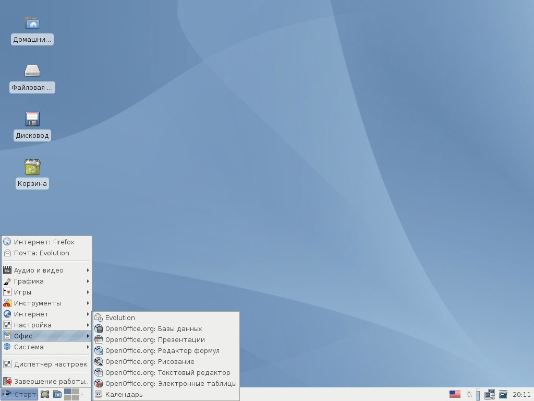This screenshot has height=401, width=534.
Task: Open the home folder launcher in taskbar
Action: click(57, 395)
